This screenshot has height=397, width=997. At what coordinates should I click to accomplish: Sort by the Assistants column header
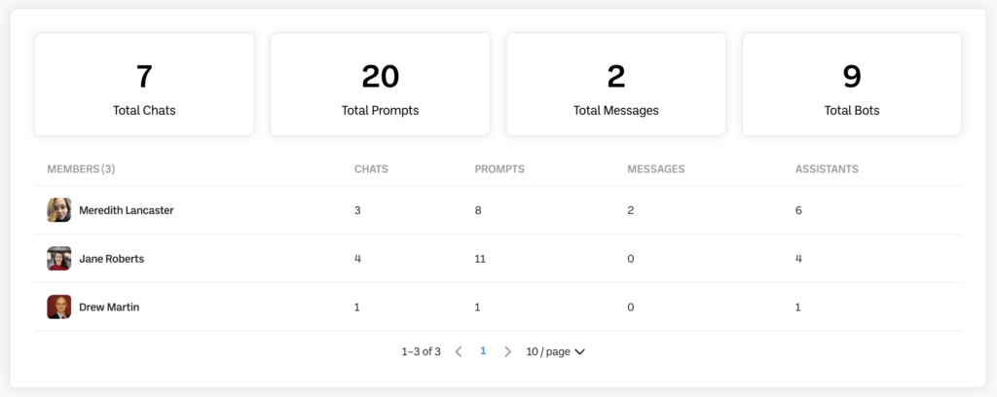[x=827, y=169]
